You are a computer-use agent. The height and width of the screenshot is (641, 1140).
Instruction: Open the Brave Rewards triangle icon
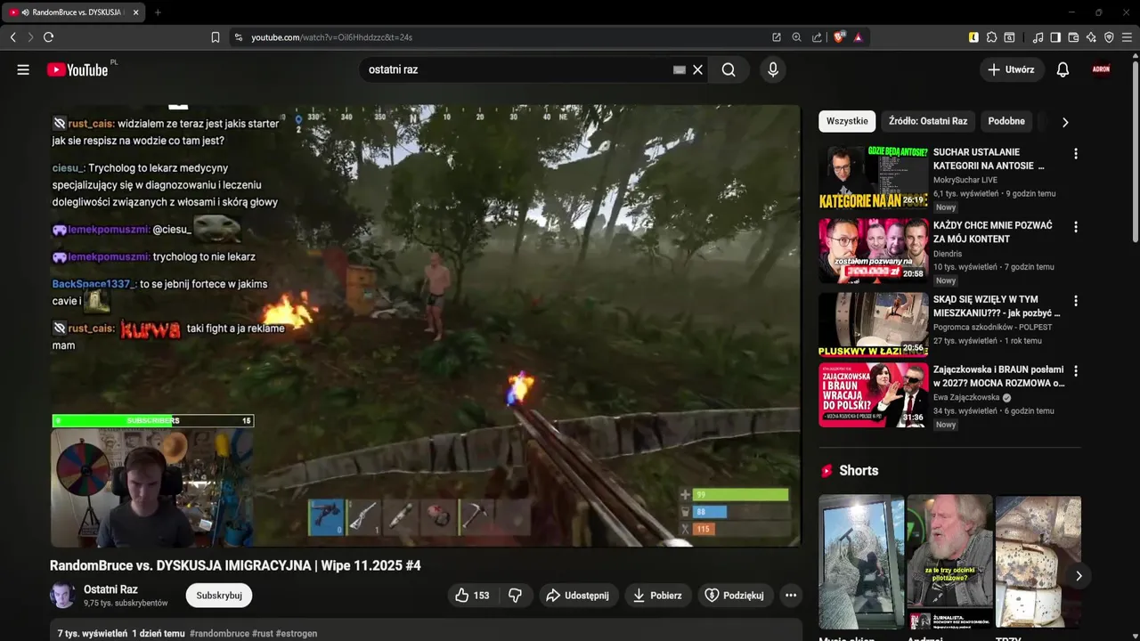click(x=858, y=37)
